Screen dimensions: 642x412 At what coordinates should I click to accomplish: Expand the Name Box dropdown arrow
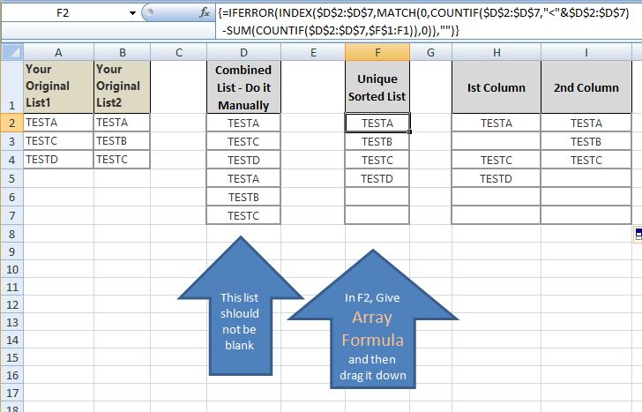132,13
